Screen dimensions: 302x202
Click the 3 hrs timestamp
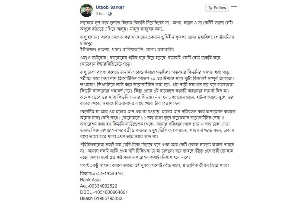click(100, 14)
